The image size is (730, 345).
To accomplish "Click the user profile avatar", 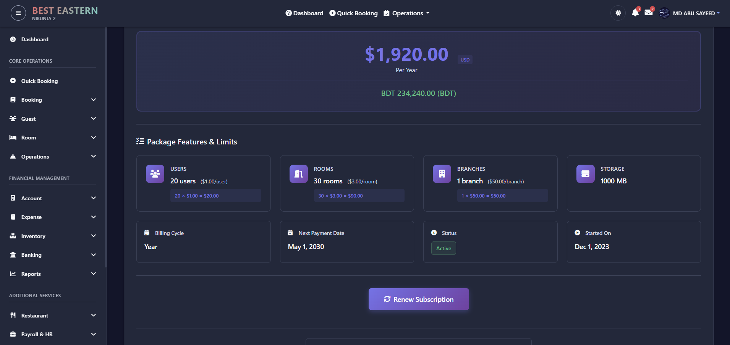I will [x=664, y=13].
